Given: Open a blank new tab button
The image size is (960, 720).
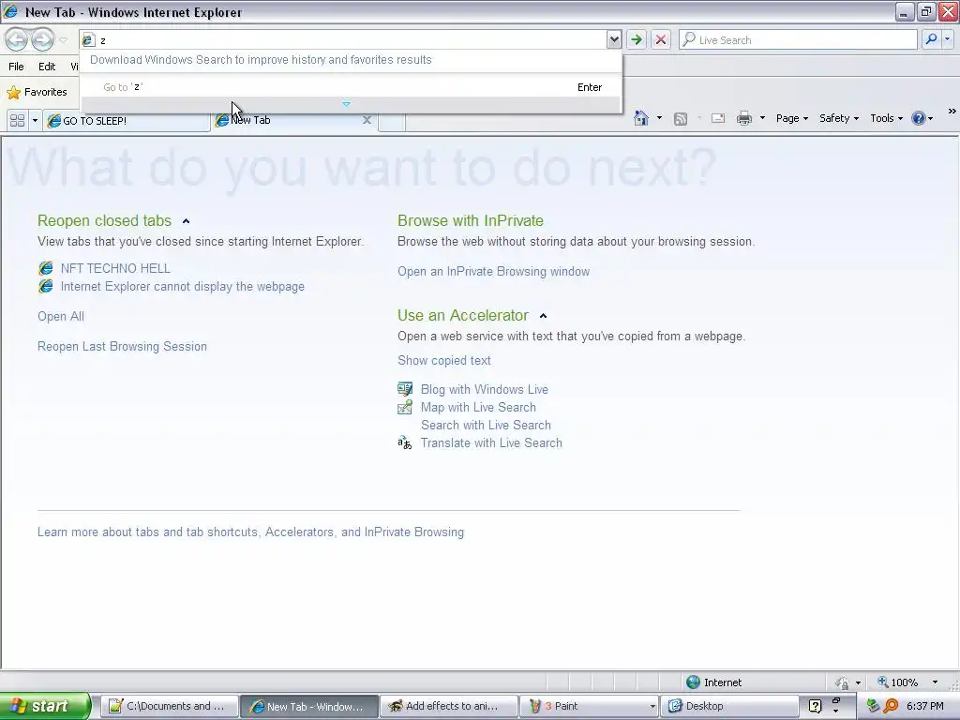Looking at the screenshot, I should click(x=392, y=121).
